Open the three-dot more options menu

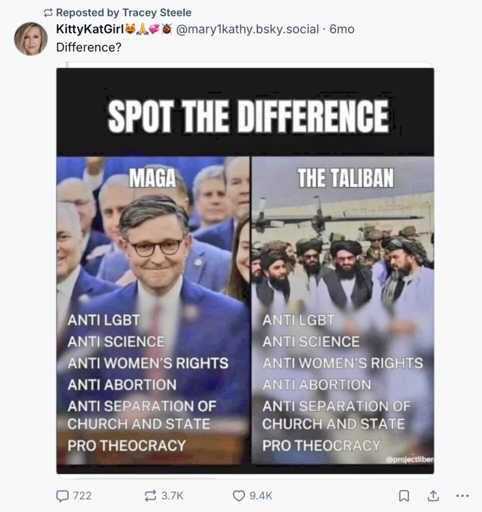[x=462, y=495]
